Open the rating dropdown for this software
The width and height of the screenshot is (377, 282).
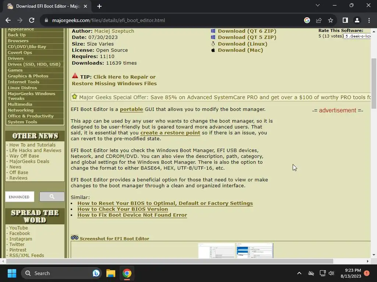[357, 36]
